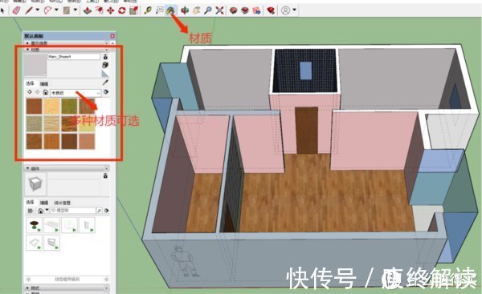This screenshot has width=482, height=294.
Task: Switch to Components Edit tab
Action: (x=44, y=203)
